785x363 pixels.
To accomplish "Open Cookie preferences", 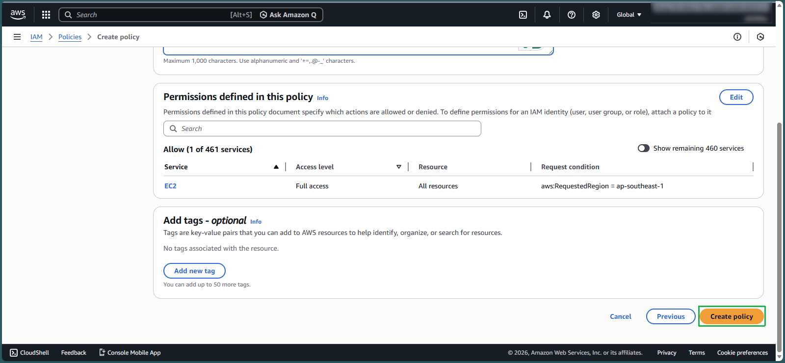I will click(742, 353).
